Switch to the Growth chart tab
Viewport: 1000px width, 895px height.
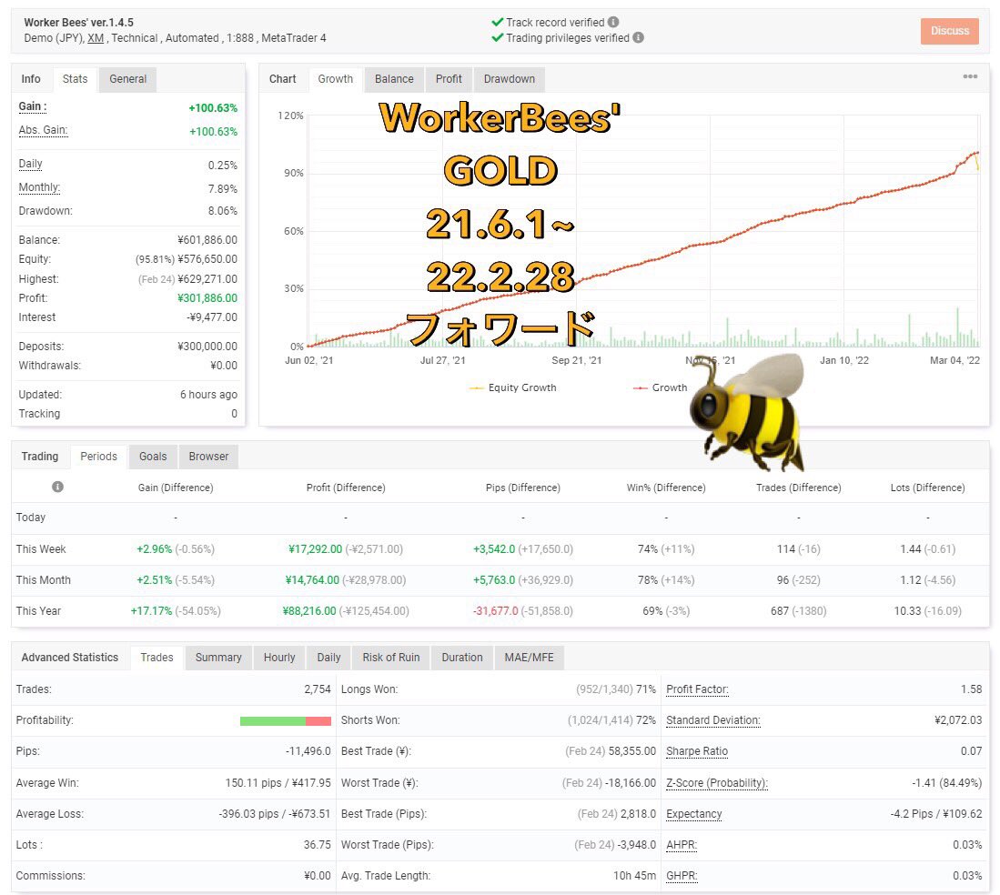pyautogui.click(x=336, y=79)
